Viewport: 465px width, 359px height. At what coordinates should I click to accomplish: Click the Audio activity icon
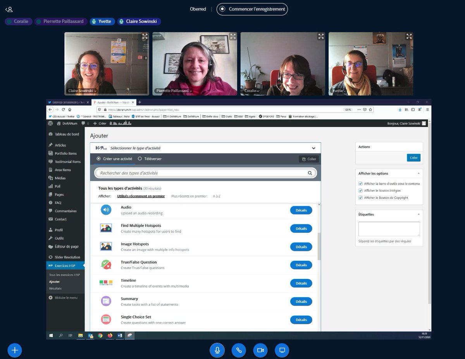tap(106, 210)
